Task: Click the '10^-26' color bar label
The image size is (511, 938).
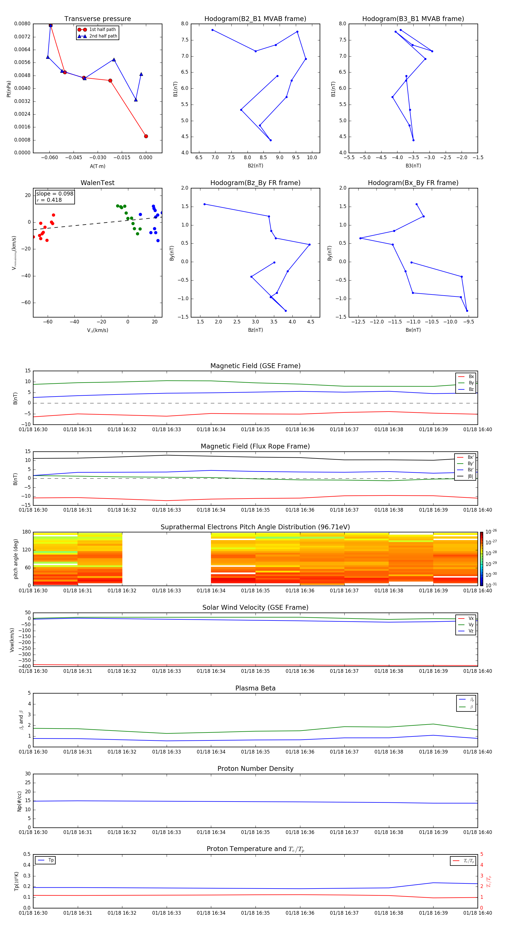Action: (491, 532)
